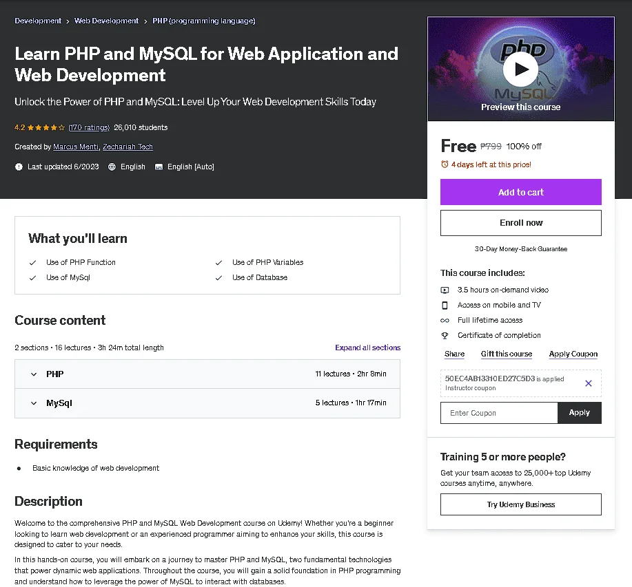Click the star rating icons

pos(46,127)
